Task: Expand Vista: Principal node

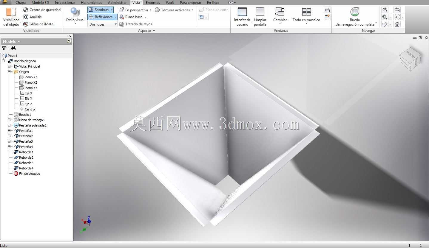Action: (9, 66)
